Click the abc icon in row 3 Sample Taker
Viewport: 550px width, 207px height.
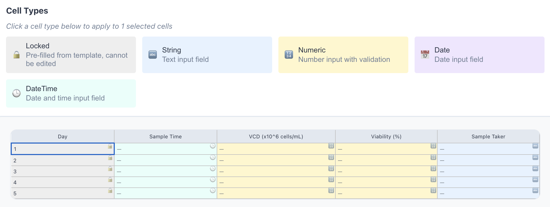pos(535,169)
